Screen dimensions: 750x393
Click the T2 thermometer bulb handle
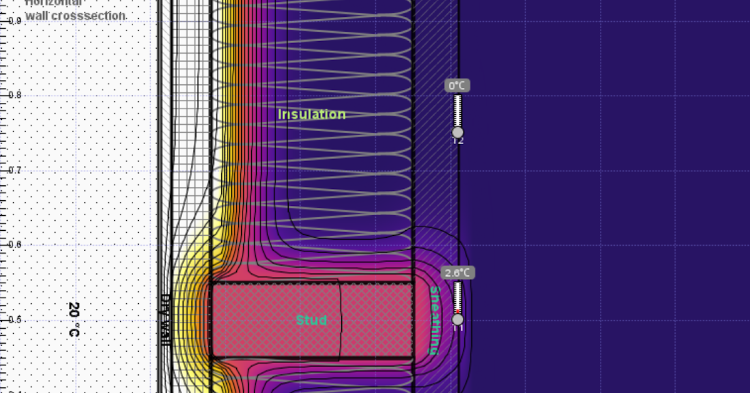pyautogui.click(x=458, y=132)
